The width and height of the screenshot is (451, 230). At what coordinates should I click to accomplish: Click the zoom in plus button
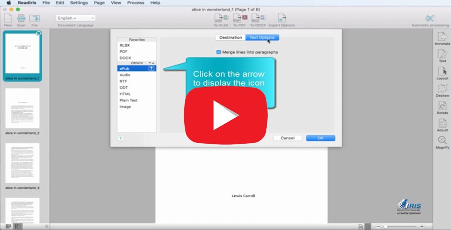422,227
